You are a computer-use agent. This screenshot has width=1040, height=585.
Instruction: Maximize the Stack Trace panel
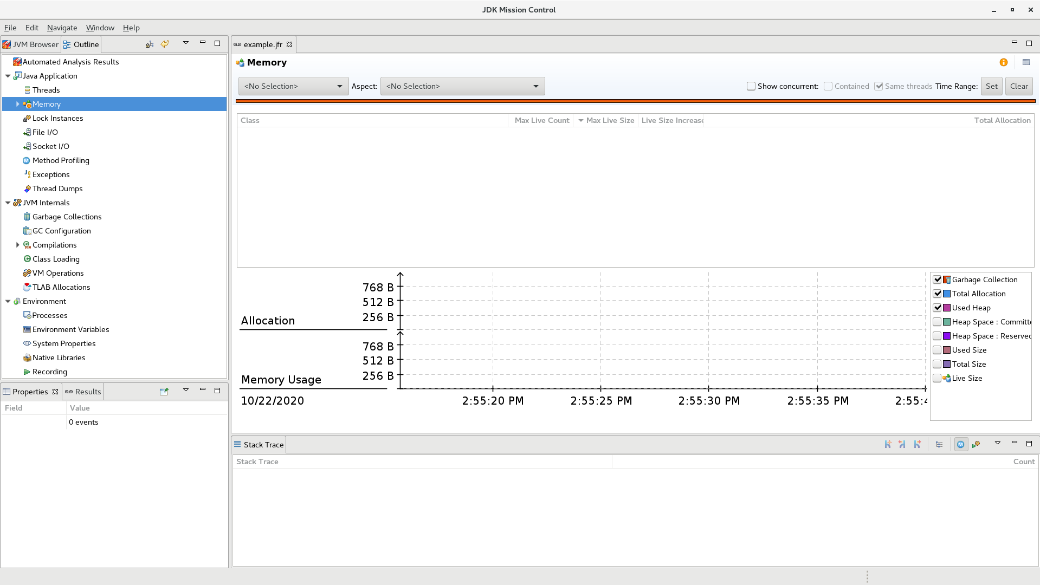click(x=1029, y=444)
